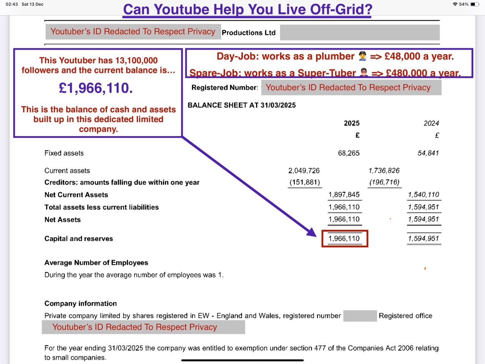Select the large purple £1,966,110 balance text
The height and width of the screenshot is (364, 485).
[x=96, y=88]
